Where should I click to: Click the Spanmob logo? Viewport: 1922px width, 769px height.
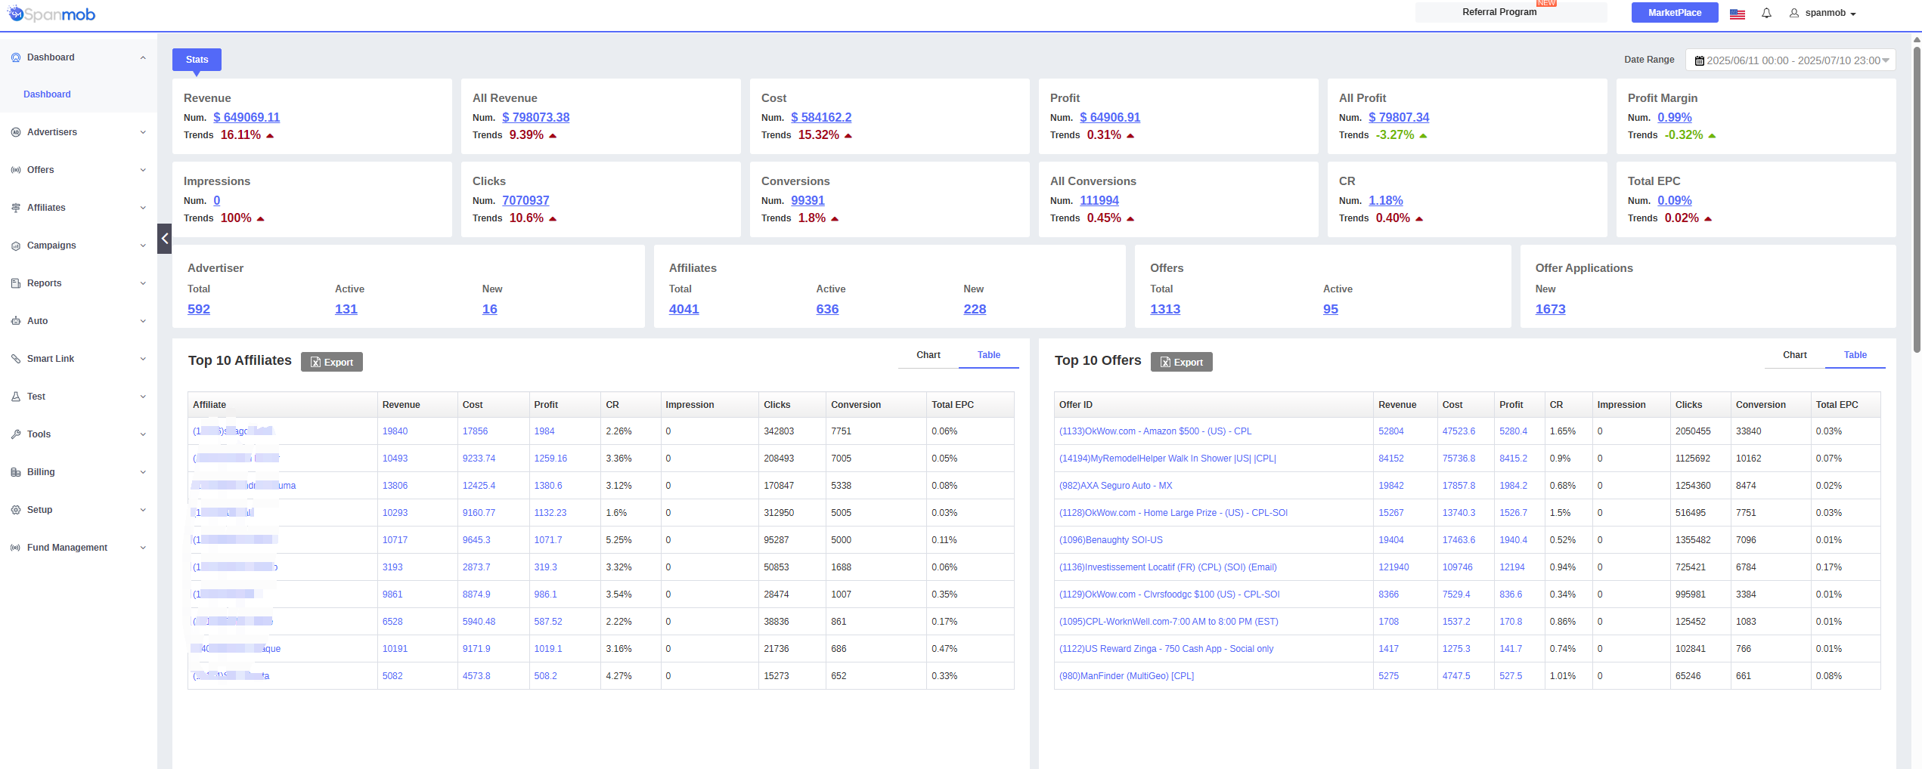[x=51, y=14]
